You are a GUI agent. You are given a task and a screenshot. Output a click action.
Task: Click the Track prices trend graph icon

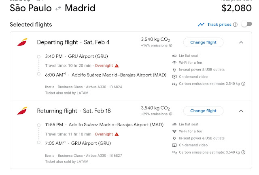tap(201, 25)
